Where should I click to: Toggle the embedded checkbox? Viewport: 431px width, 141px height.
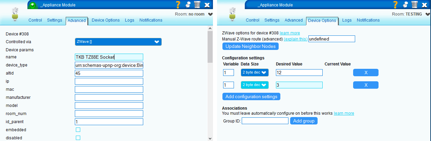78,130
